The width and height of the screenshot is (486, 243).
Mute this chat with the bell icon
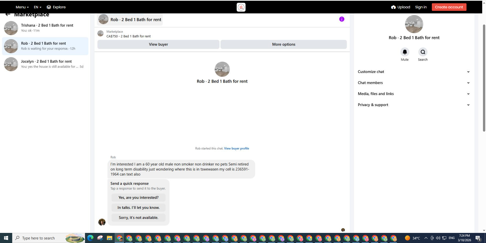click(x=405, y=52)
